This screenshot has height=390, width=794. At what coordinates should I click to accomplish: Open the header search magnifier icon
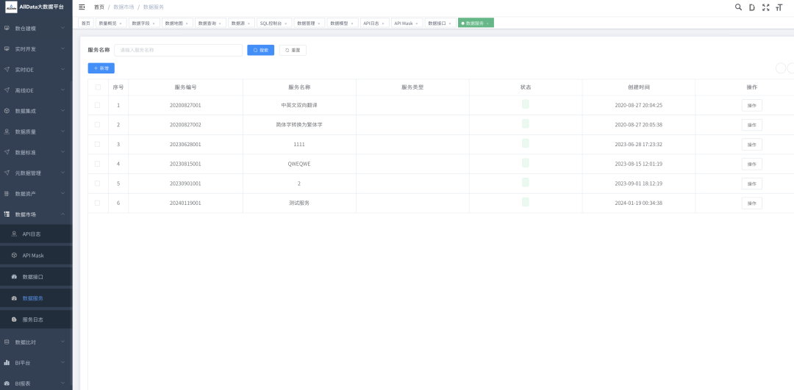pos(738,7)
